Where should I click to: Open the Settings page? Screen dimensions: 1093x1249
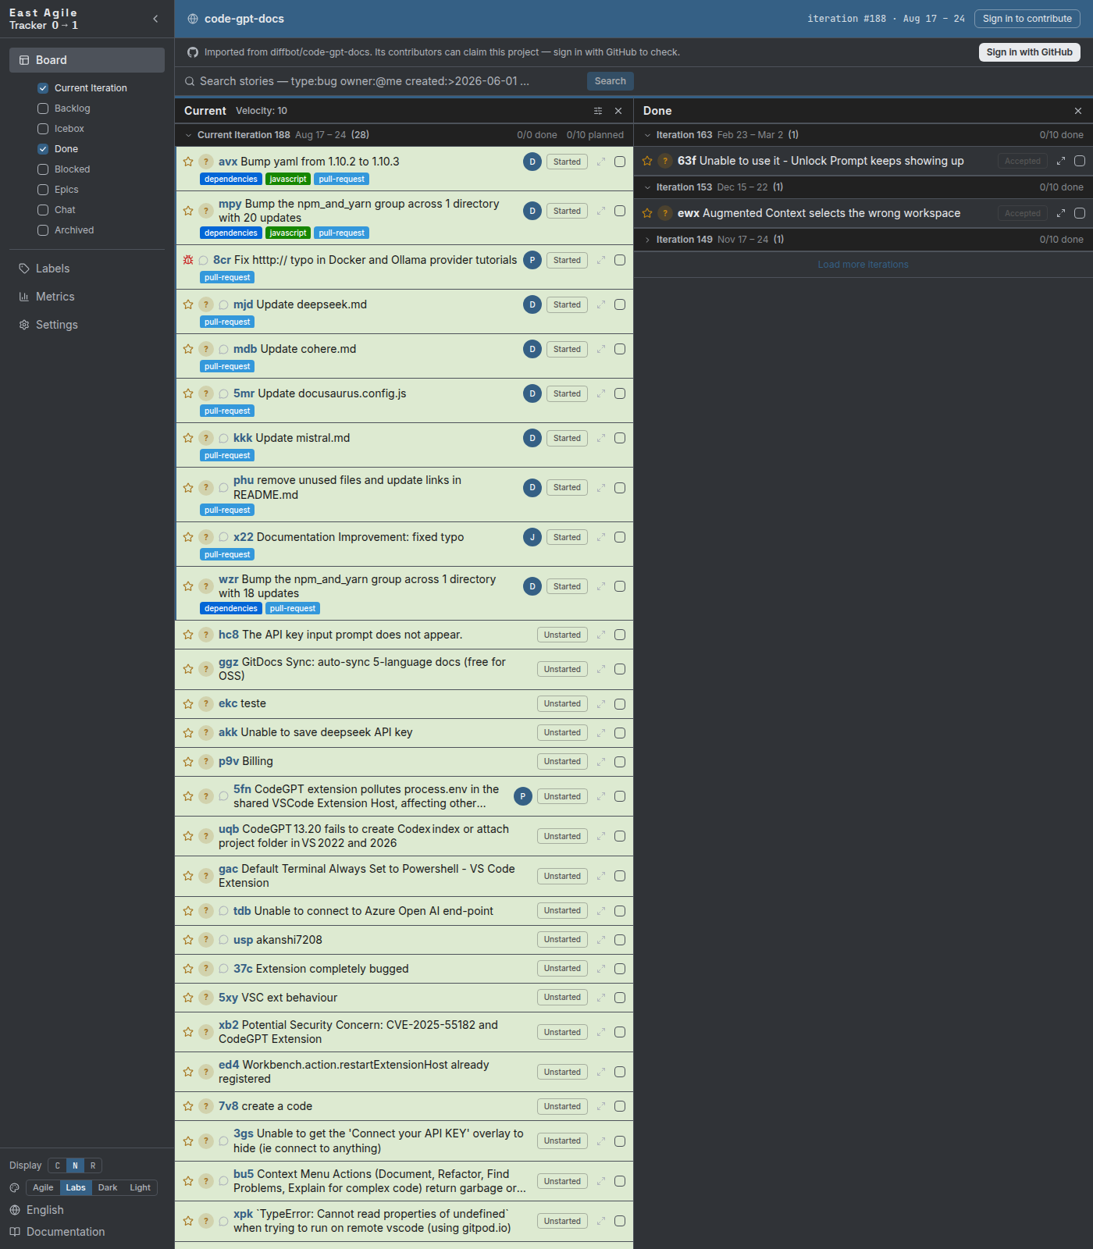pyautogui.click(x=56, y=325)
